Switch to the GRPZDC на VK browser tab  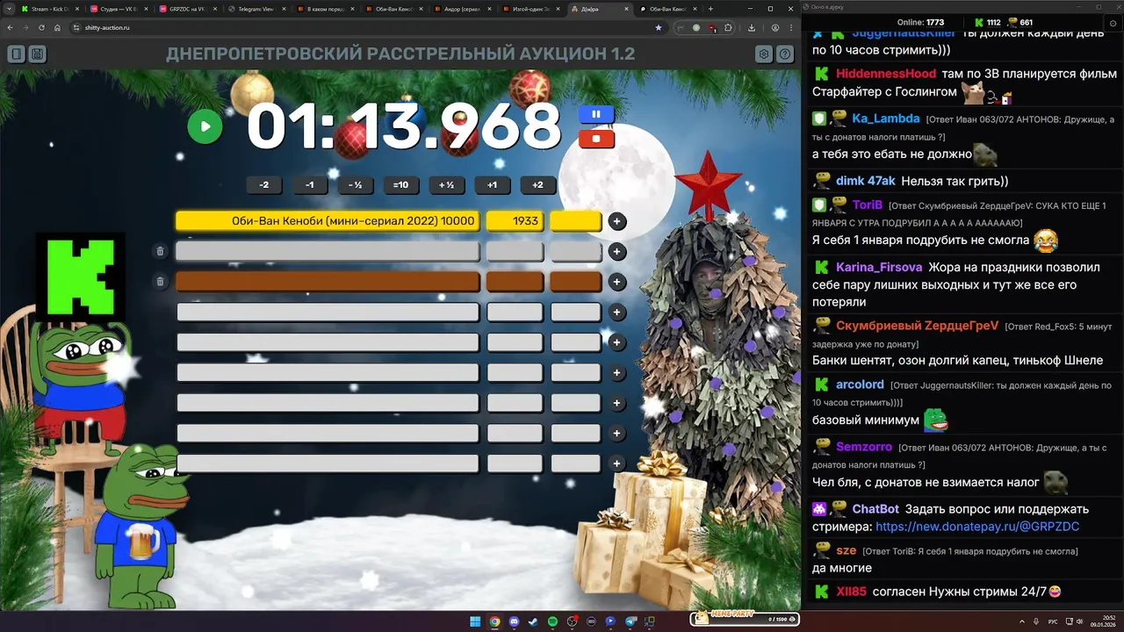[x=186, y=9]
